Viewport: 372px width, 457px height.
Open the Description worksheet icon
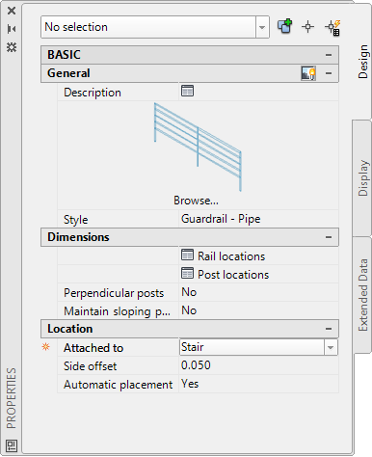(187, 91)
